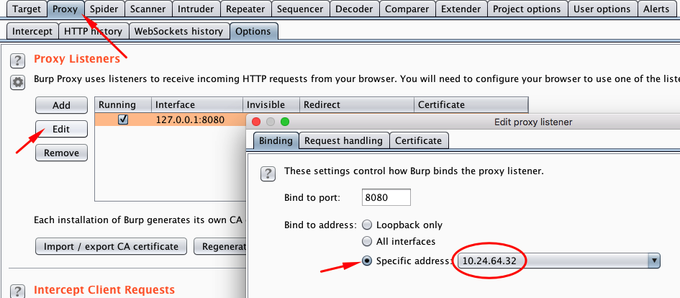Open Binding tab in dialog
The width and height of the screenshot is (680, 298).
[x=276, y=140]
